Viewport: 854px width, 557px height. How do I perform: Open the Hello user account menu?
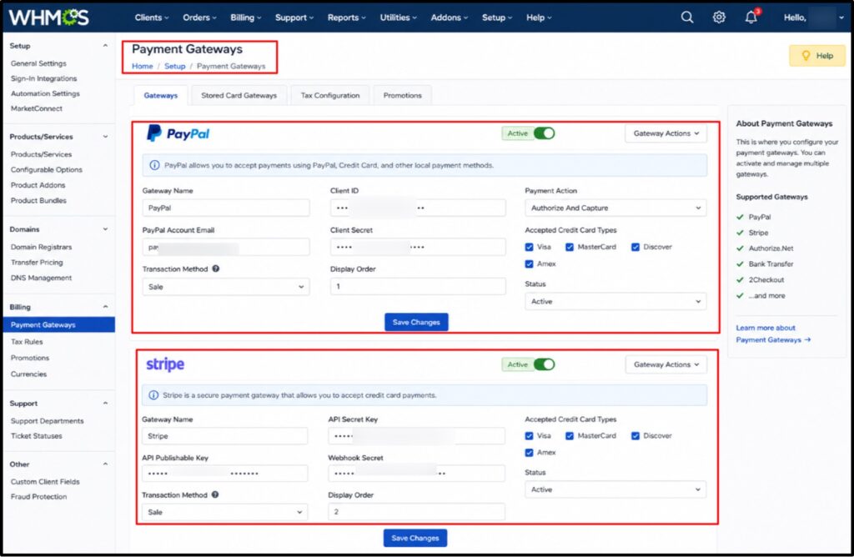814,18
